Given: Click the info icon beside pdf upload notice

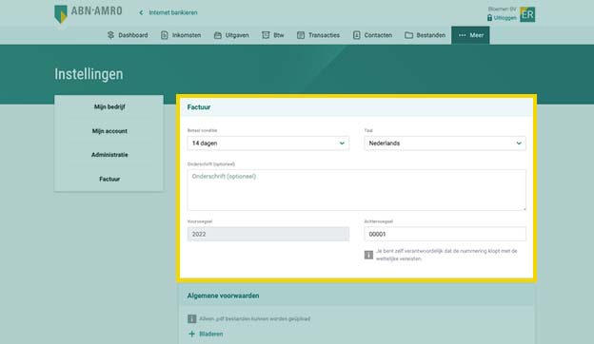Looking at the screenshot, I should (191, 318).
